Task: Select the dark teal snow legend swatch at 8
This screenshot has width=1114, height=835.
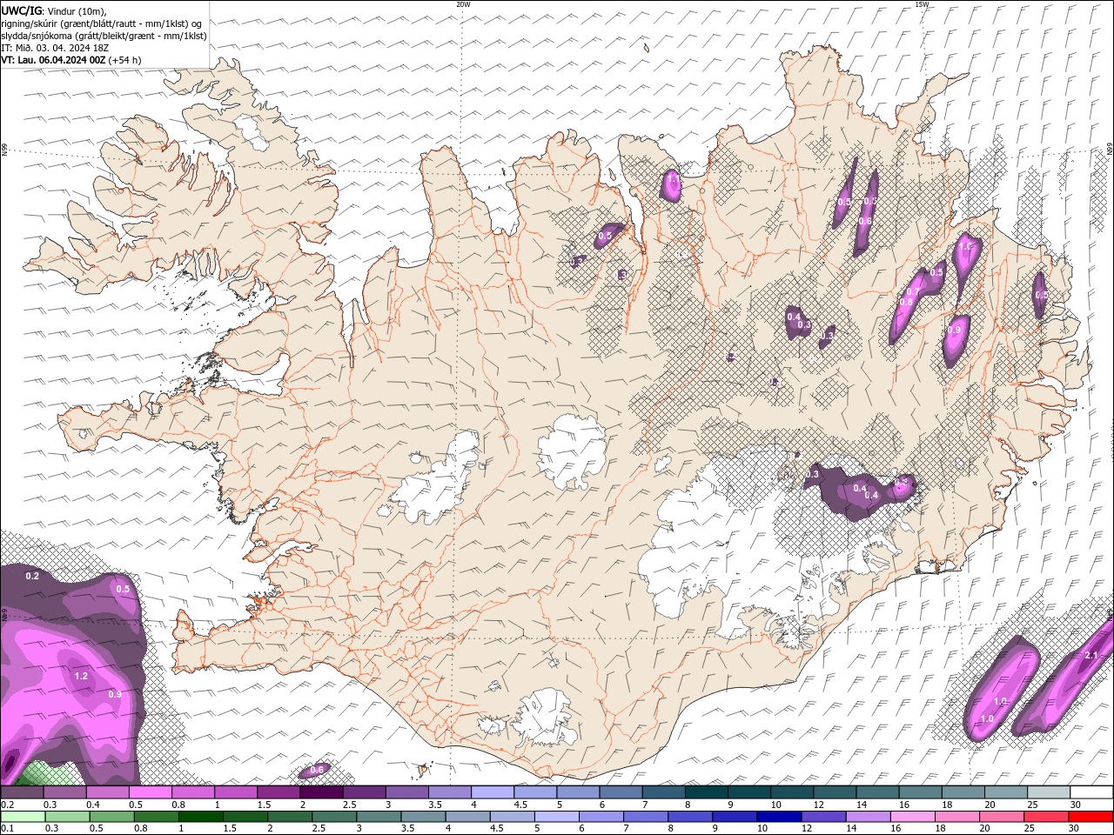Action: pyautogui.click(x=707, y=792)
